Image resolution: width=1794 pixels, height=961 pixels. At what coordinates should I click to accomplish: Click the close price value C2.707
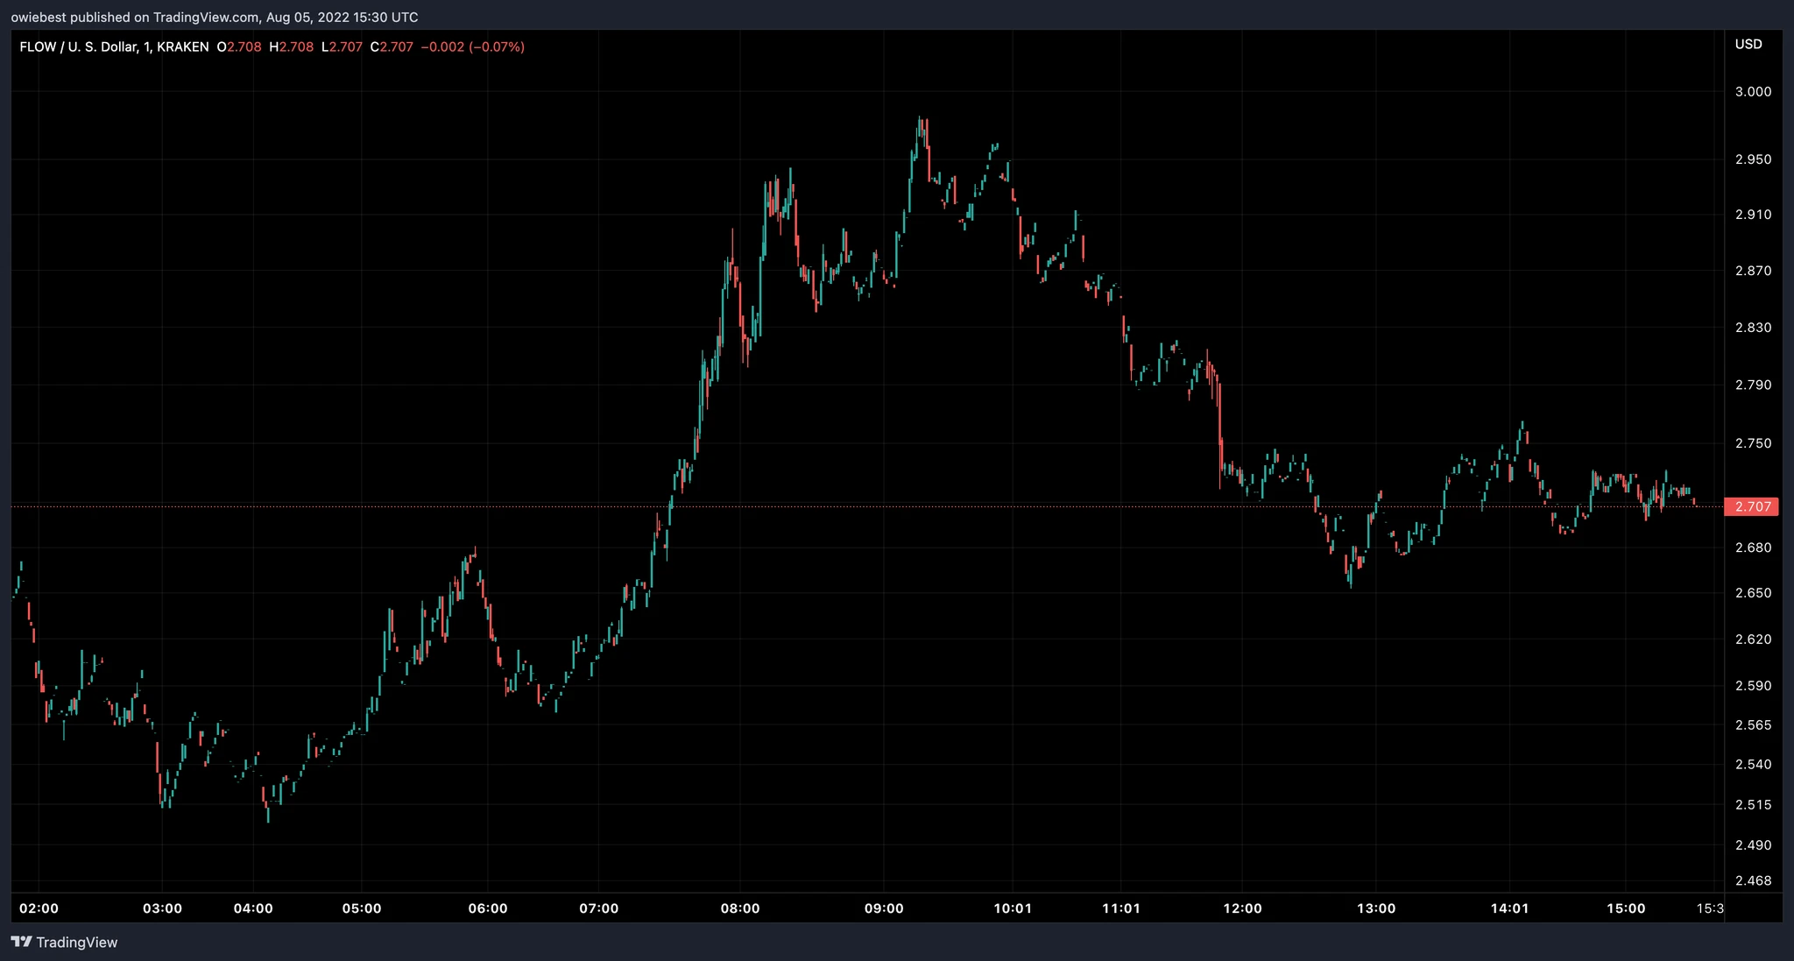point(392,47)
